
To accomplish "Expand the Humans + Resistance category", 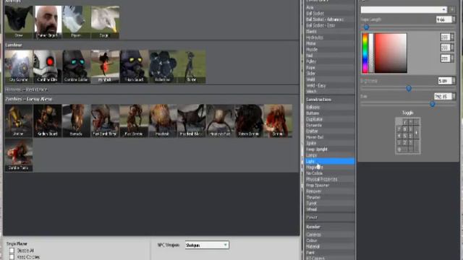I will coord(151,90).
